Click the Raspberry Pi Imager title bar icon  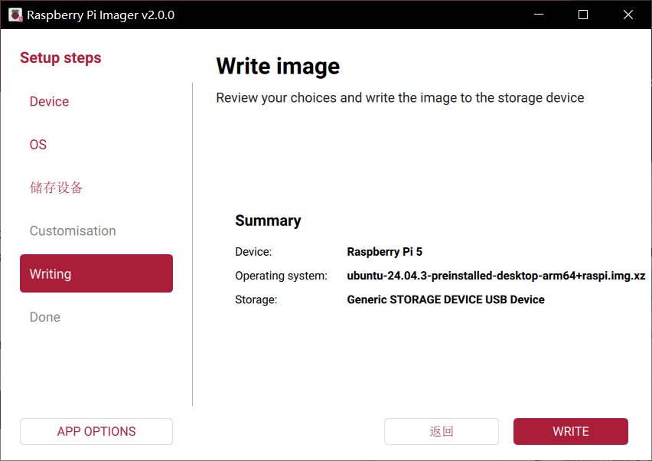(x=15, y=15)
